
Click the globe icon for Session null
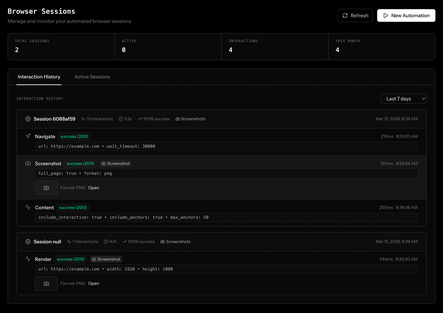[x=28, y=241]
